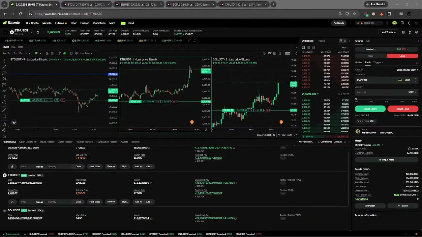Image resolution: width=422 pixels, height=237 pixels.
Task: Click the green Close Short button
Action: [370, 109]
